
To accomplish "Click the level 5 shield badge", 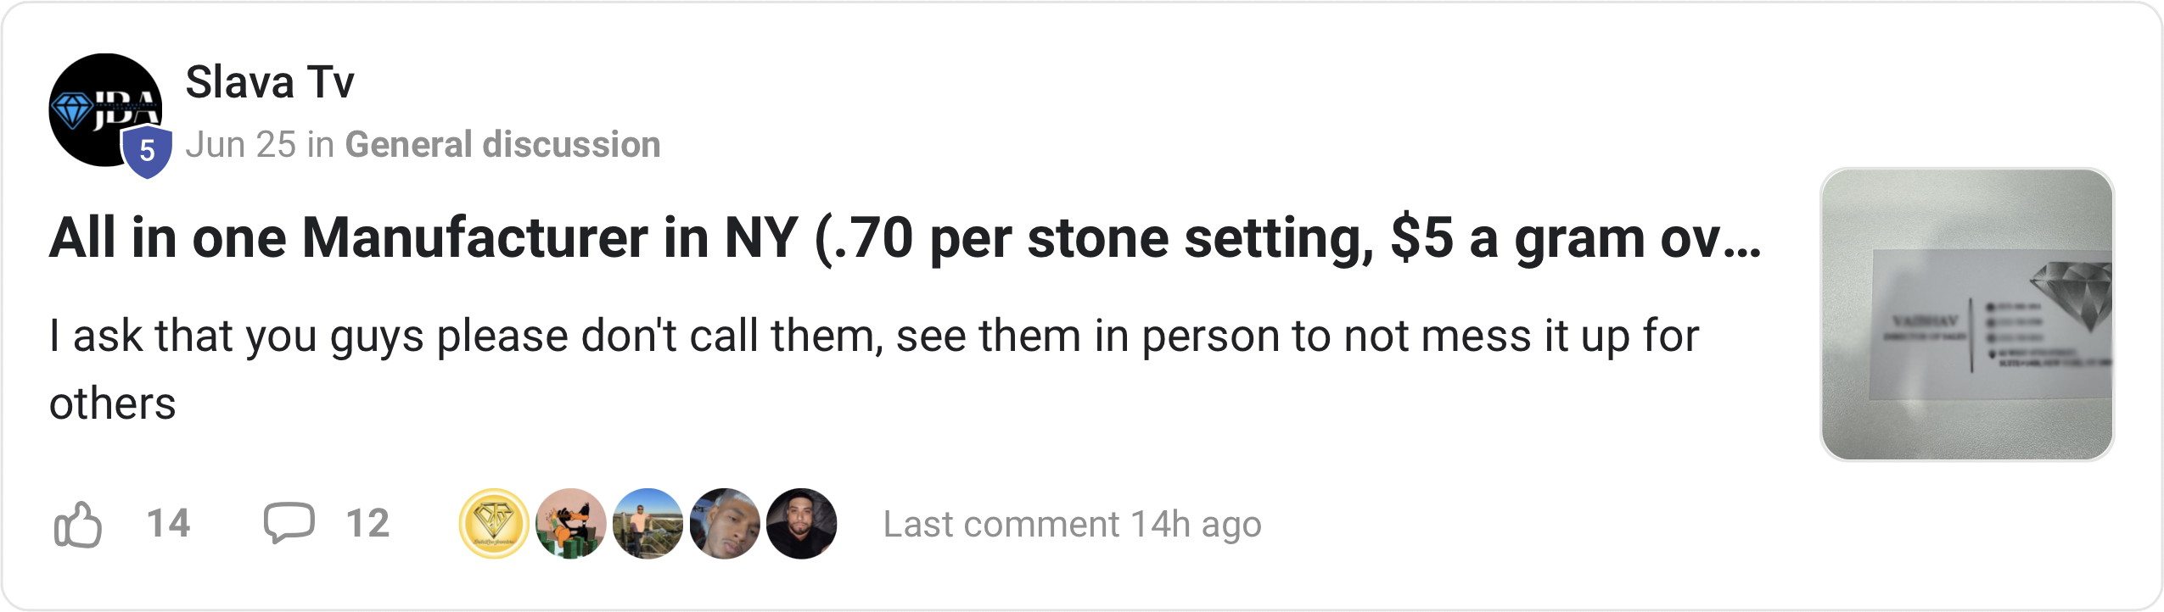I will pyautogui.click(x=147, y=151).
